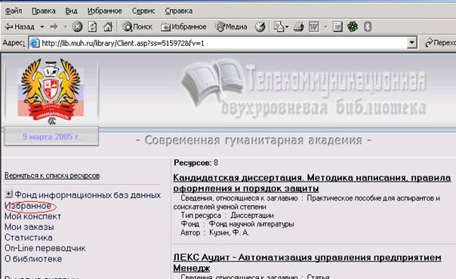The height and width of the screenshot is (279, 456).
Task: Open the Избранное sidebar link
Action: coord(28,206)
